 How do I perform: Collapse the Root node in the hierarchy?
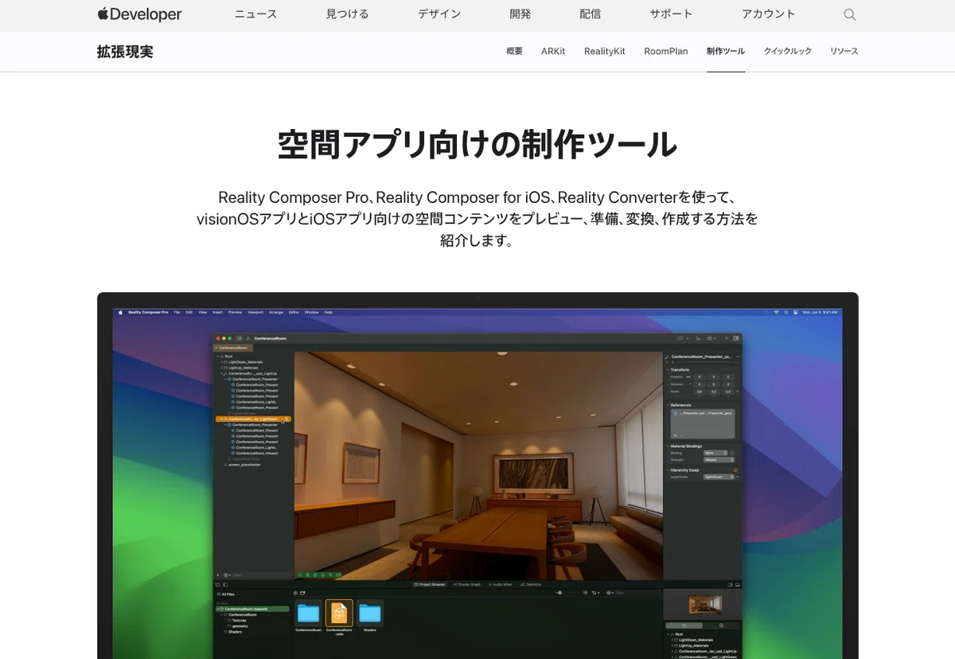pos(218,357)
